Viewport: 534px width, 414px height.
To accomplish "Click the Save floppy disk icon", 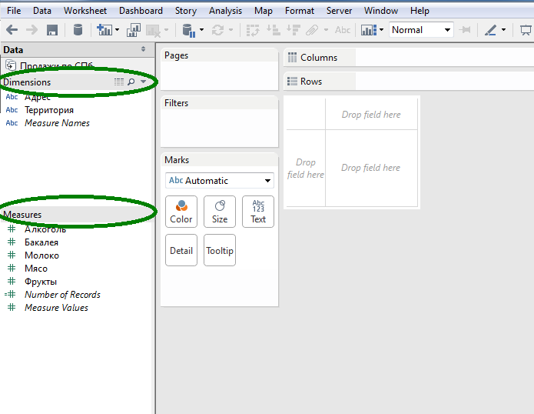I will click(52, 30).
